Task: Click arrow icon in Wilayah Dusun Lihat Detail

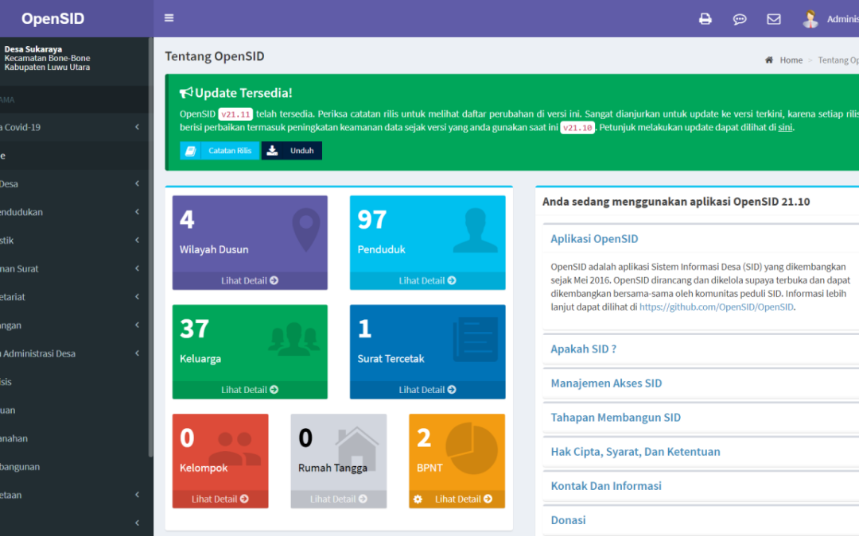Action: [x=274, y=280]
